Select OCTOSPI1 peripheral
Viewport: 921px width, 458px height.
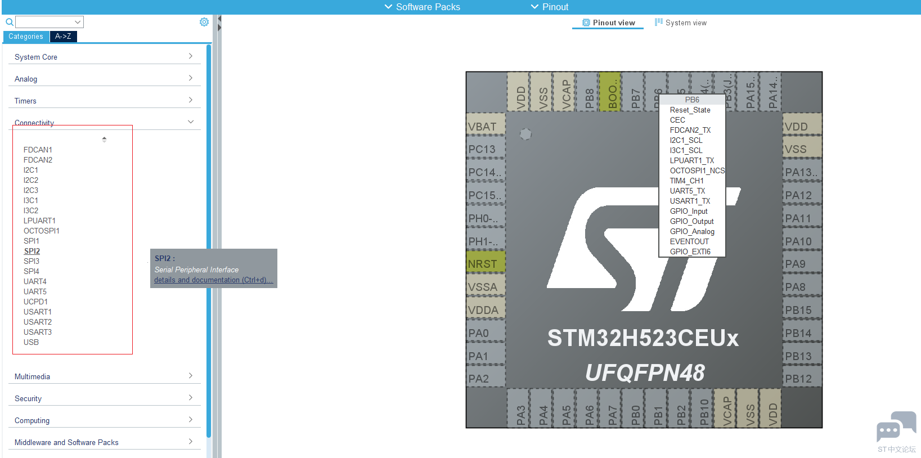[41, 231]
